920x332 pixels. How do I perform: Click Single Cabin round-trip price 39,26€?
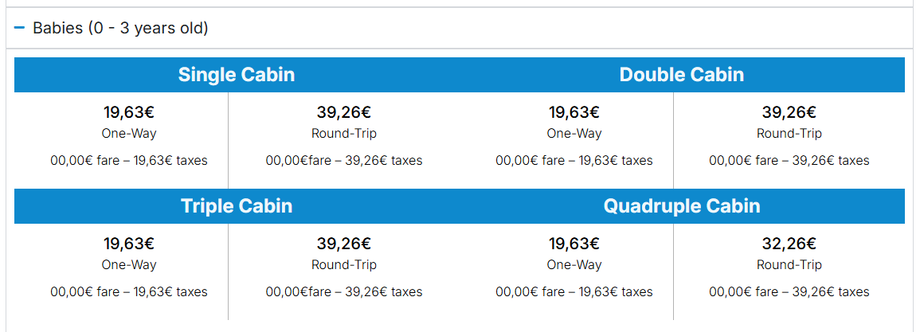(x=344, y=112)
